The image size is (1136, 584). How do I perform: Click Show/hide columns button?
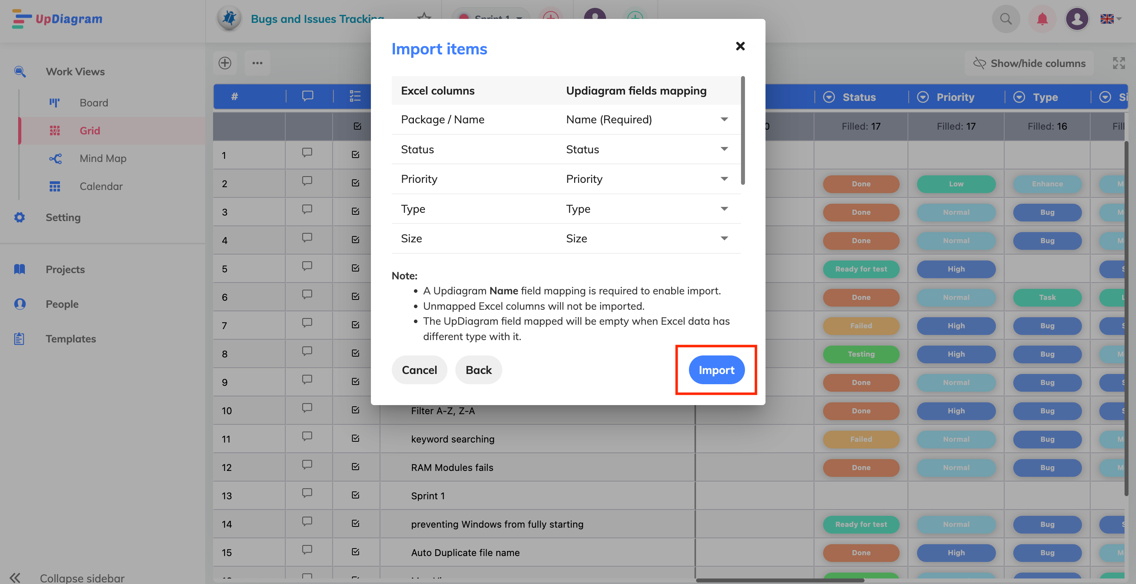tap(1029, 63)
